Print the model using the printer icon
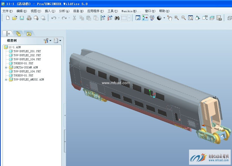This screenshot has height=166, width=232. 29,18
